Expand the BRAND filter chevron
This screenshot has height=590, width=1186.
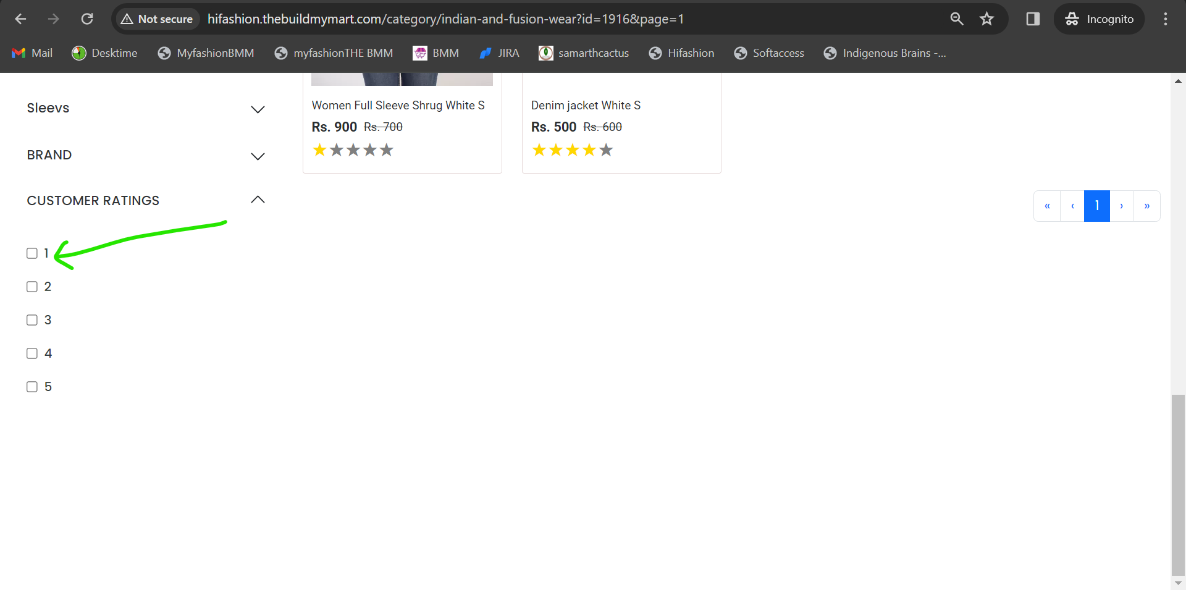(258, 156)
